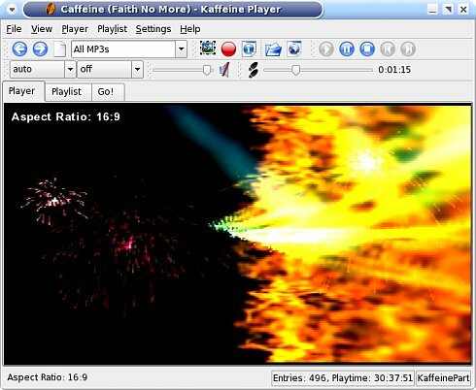
Task: Click the Aspect Ratio 16:9 status bar text
Action: coord(48,377)
